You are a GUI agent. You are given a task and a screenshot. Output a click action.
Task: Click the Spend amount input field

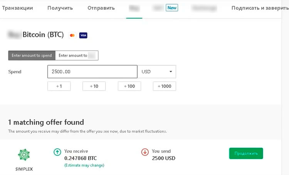point(92,72)
